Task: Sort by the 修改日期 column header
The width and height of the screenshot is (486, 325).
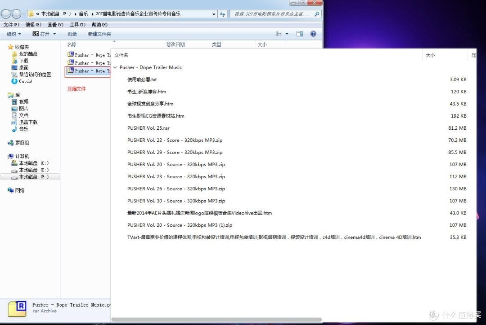Action: click(175, 44)
